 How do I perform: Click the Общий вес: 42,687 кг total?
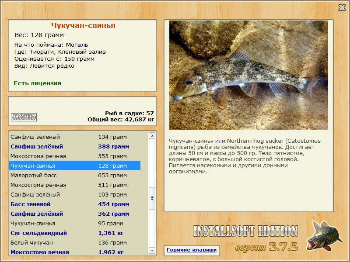coord(121,119)
